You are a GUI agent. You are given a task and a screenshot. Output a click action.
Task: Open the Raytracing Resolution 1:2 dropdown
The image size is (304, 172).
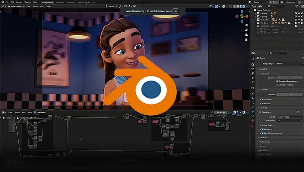tap(290, 120)
